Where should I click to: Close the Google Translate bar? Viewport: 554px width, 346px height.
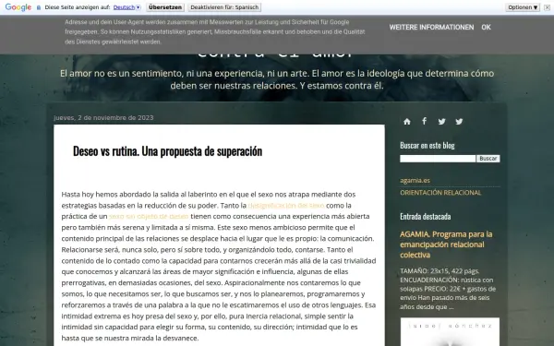coord(547,7)
